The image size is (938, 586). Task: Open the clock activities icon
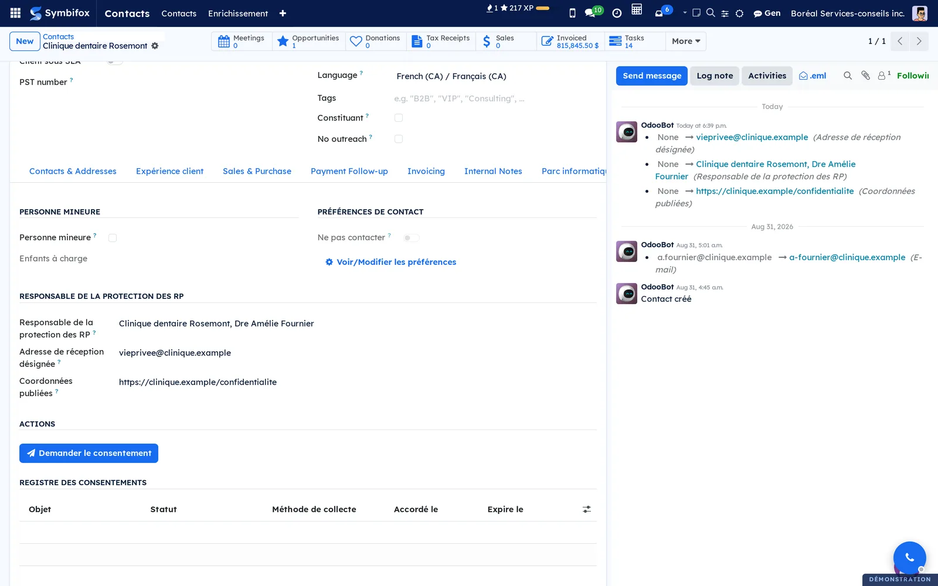coord(617,13)
